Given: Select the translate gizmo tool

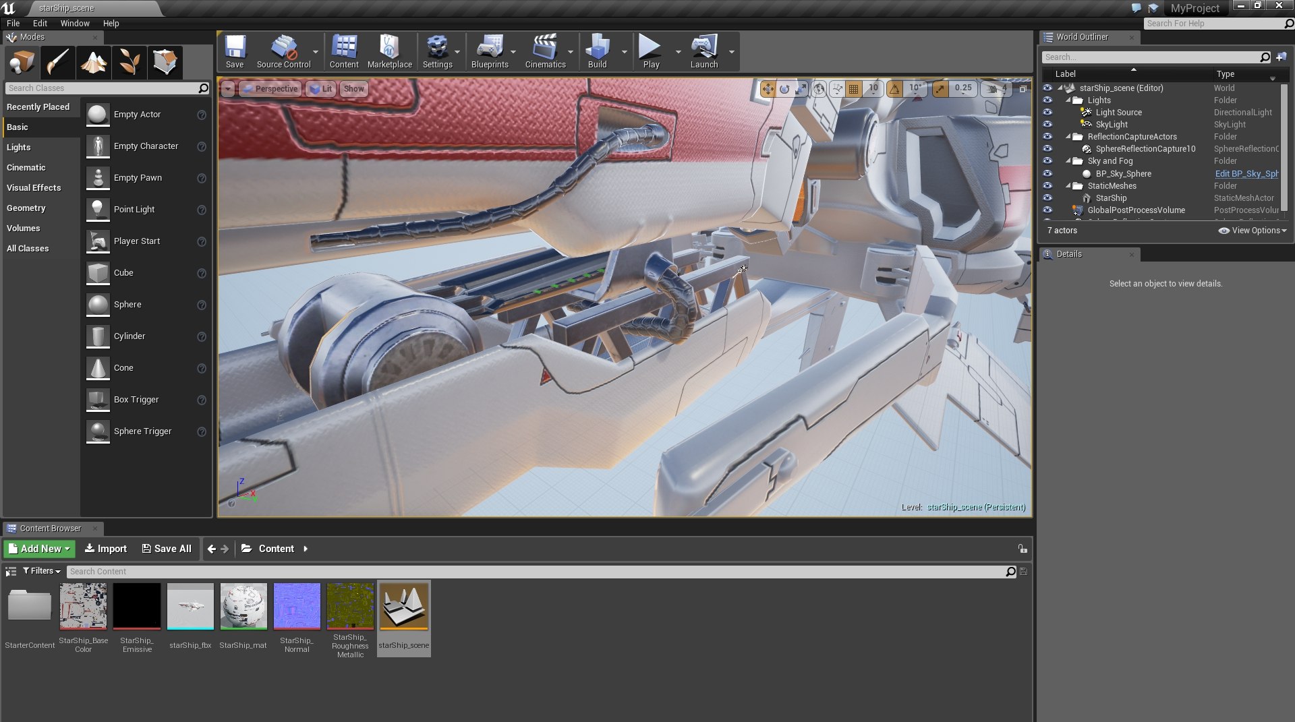Looking at the screenshot, I should (x=768, y=88).
